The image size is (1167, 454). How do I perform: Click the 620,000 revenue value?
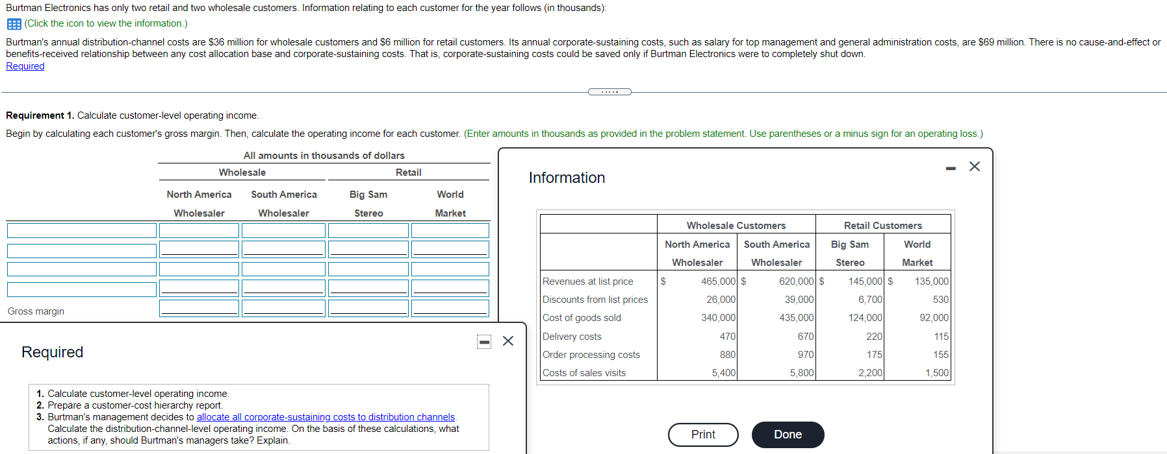click(796, 281)
